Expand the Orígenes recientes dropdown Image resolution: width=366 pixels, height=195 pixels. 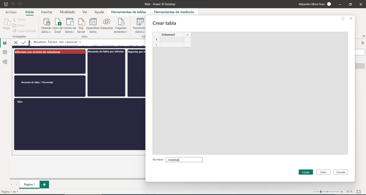tap(120, 32)
